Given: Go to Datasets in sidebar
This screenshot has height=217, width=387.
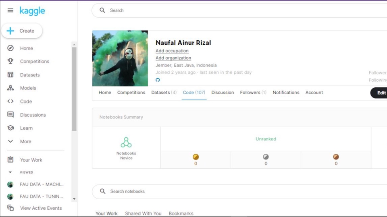Looking at the screenshot, I should [x=30, y=75].
